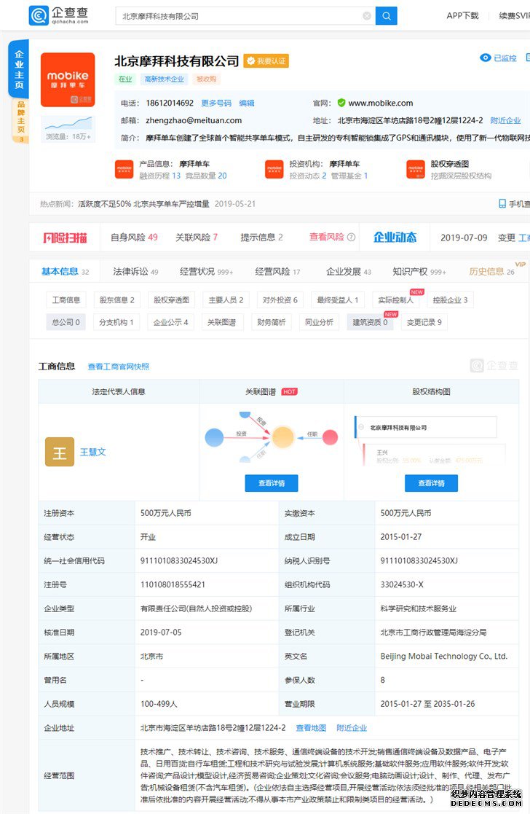This screenshot has height=814, width=530.
Task: Click the 分支机构 1 button
Action: 116,322
